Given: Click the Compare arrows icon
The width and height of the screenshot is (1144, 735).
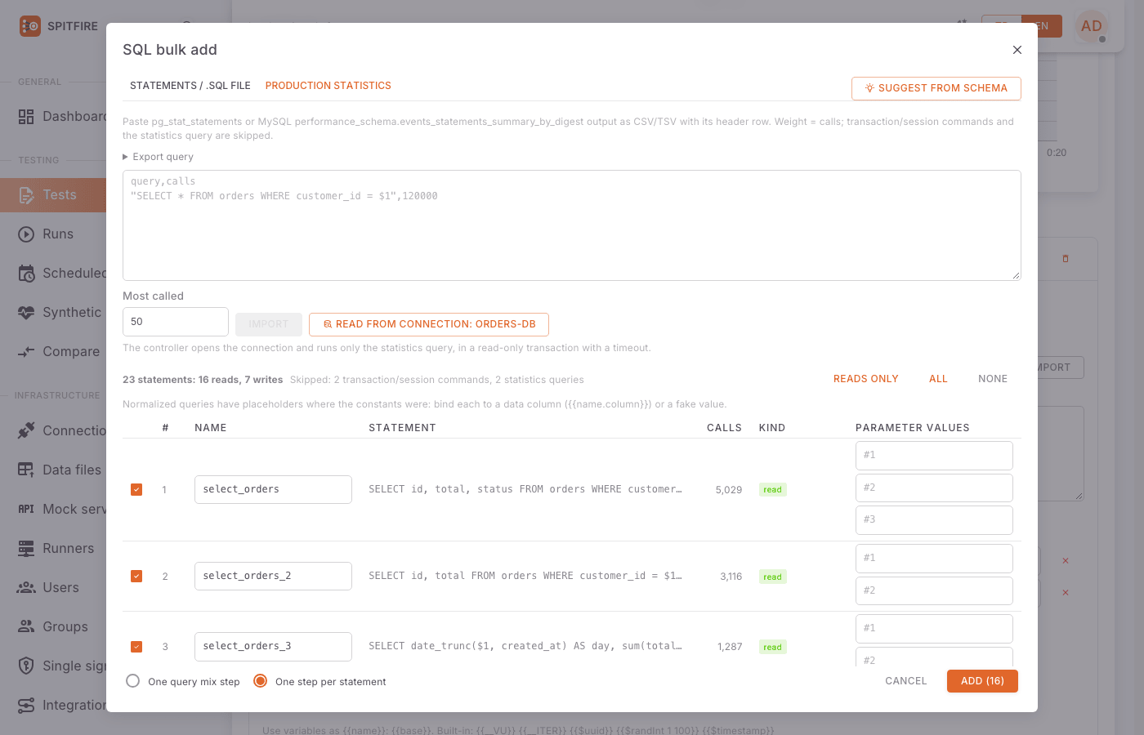Looking at the screenshot, I should coord(26,352).
